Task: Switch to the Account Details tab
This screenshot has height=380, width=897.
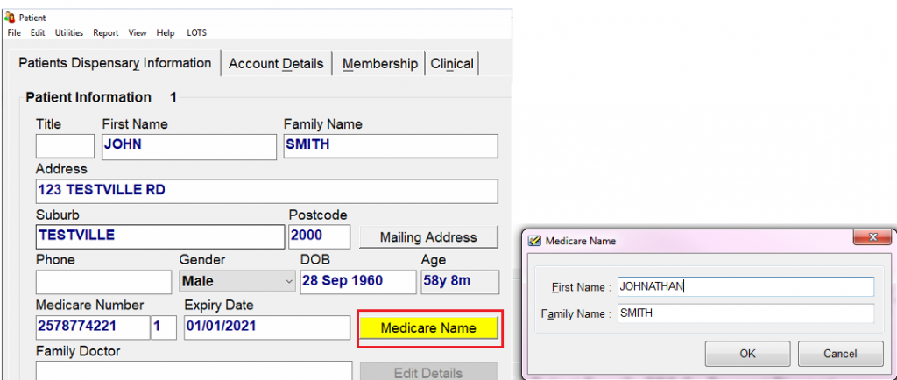Action: pyautogui.click(x=276, y=64)
